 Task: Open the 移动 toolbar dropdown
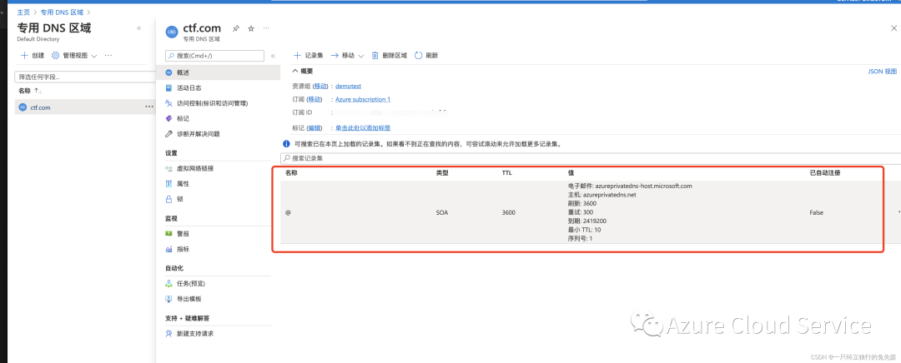tap(347, 56)
